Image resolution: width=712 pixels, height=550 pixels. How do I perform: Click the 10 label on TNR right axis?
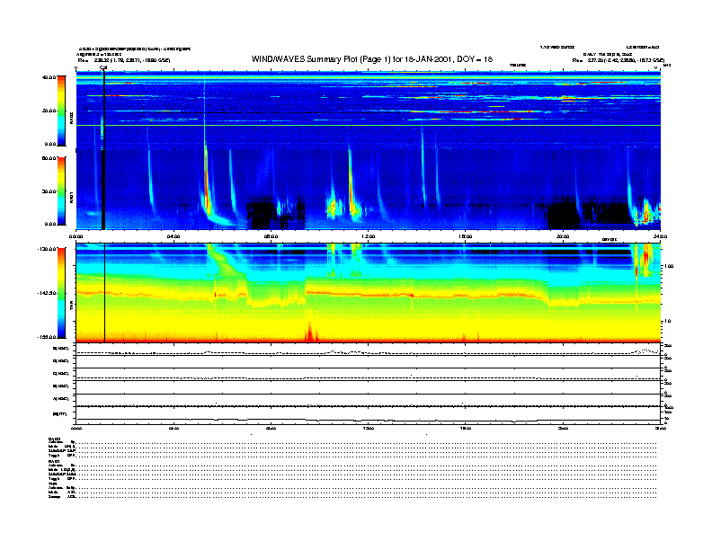pos(667,322)
